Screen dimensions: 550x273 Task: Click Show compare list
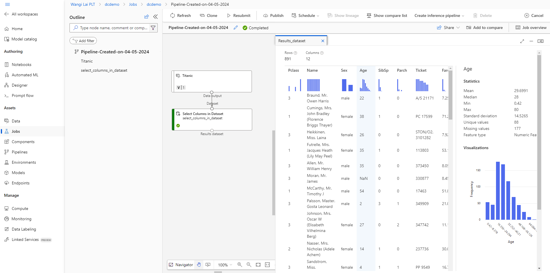[387, 15]
